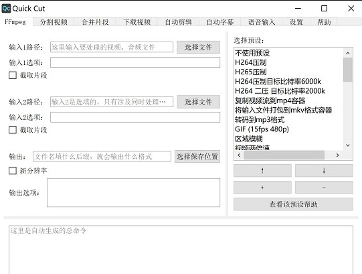The height and width of the screenshot is (274, 362).
Task: Move preset down with ↓ button
Action: [x=324, y=171]
